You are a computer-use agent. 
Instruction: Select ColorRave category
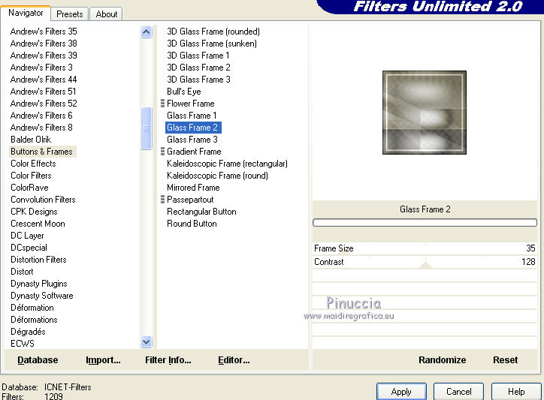29,188
